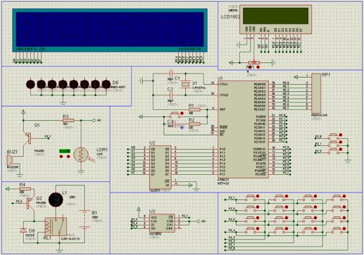Select the LCD1602 display screen
This screenshot has width=364, height=255.
tap(275, 16)
